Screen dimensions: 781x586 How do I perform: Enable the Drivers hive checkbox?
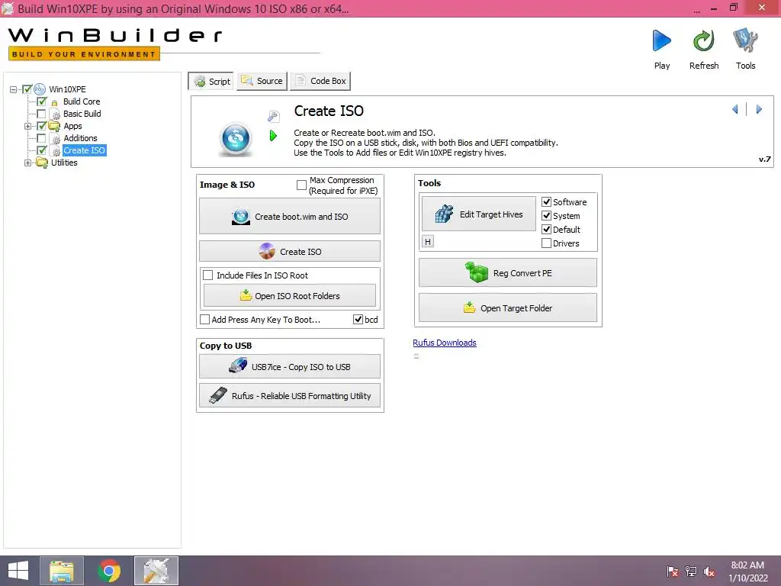(546, 243)
